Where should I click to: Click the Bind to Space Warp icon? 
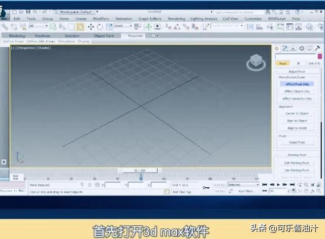(x=23, y=27)
